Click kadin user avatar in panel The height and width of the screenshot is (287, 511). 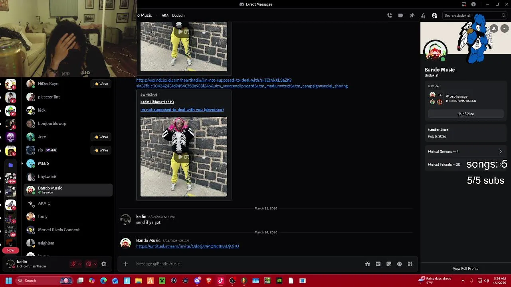click(11, 264)
